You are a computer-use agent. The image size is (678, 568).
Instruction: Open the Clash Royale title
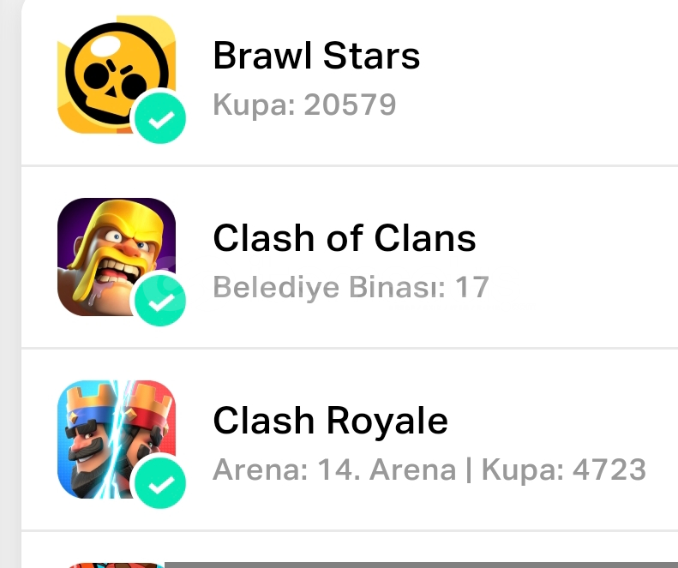point(330,420)
